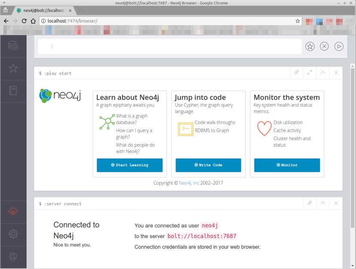Open the Favorites star sidebar panel
This screenshot has height=269, width=356.
click(13, 68)
